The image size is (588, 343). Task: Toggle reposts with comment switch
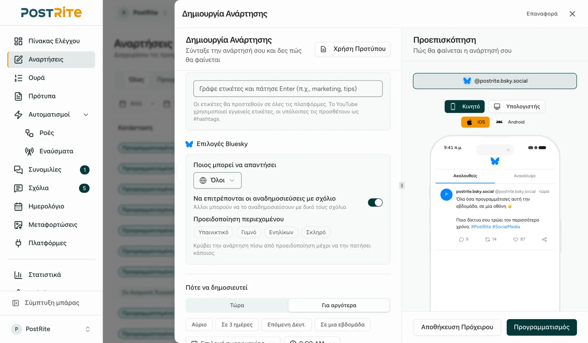375,202
